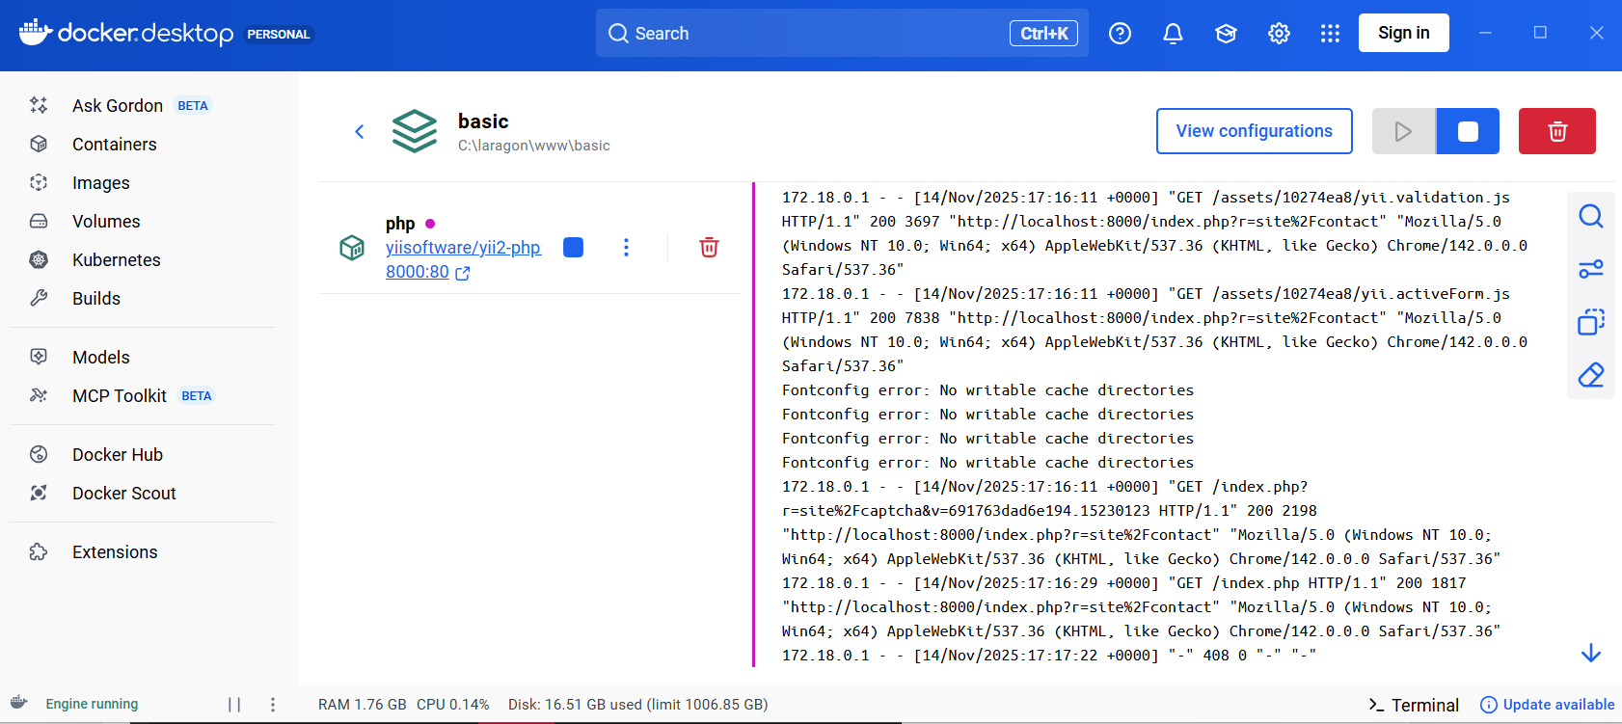Pause the Docker engine
The image size is (1622, 724).
[234, 705]
